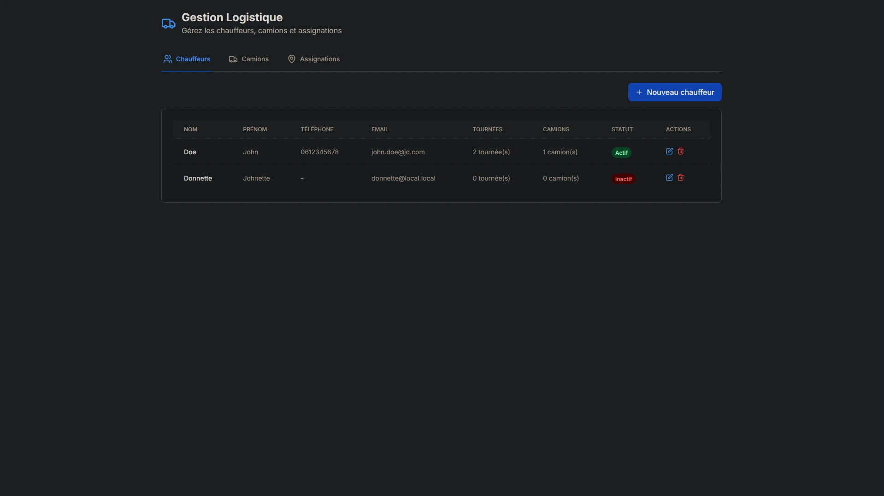The image size is (884, 496).
Task: Click the truck logo beside Gestion Logistique
Action: click(x=168, y=23)
